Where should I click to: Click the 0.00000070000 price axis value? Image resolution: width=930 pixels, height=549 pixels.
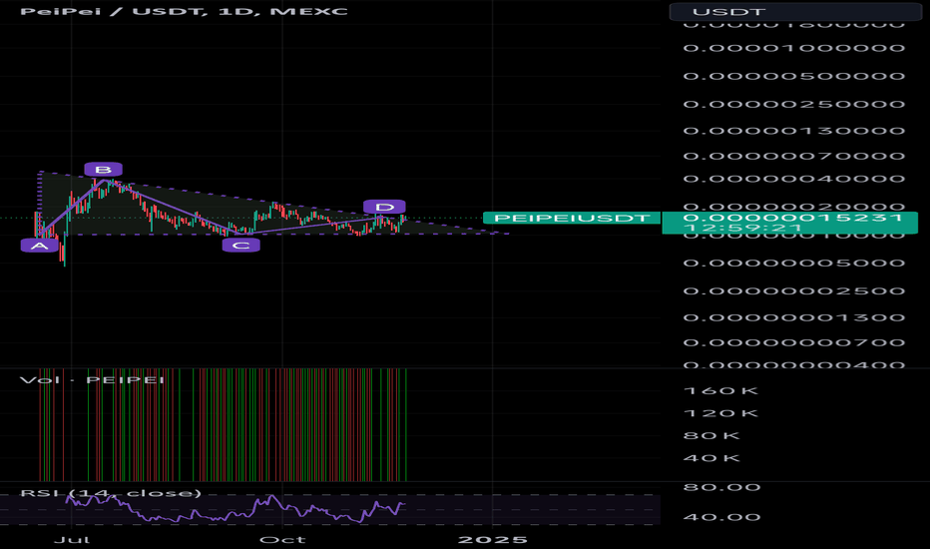(x=794, y=157)
